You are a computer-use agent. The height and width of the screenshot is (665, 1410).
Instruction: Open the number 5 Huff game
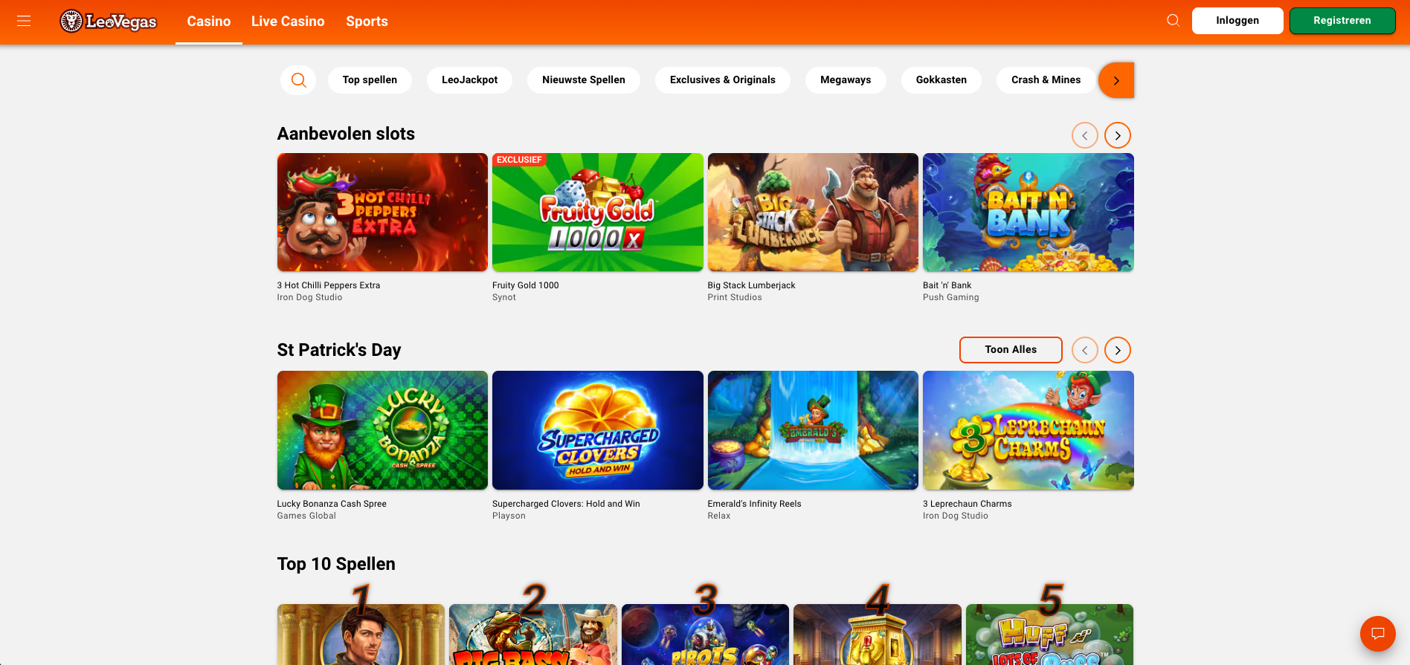pyautogui.click(x=1049, y=635)
